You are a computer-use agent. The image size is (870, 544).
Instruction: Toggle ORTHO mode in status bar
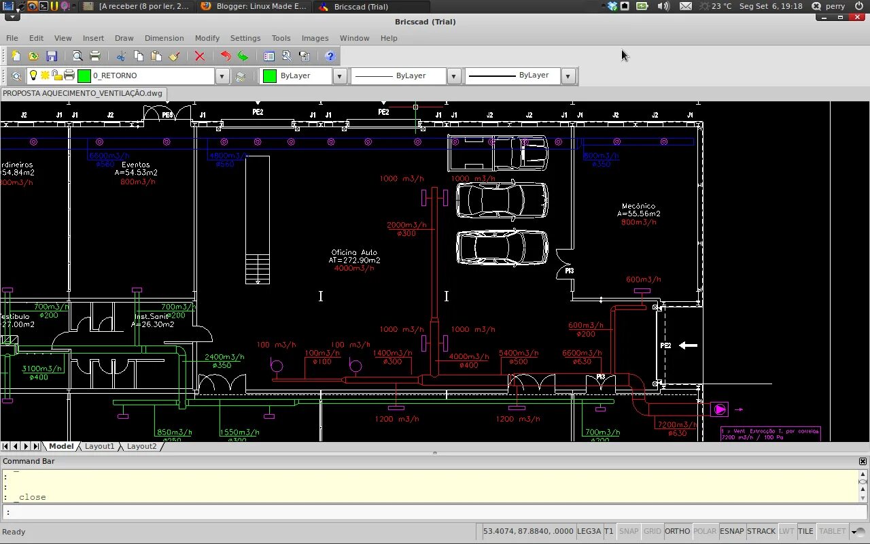(677, 531)
